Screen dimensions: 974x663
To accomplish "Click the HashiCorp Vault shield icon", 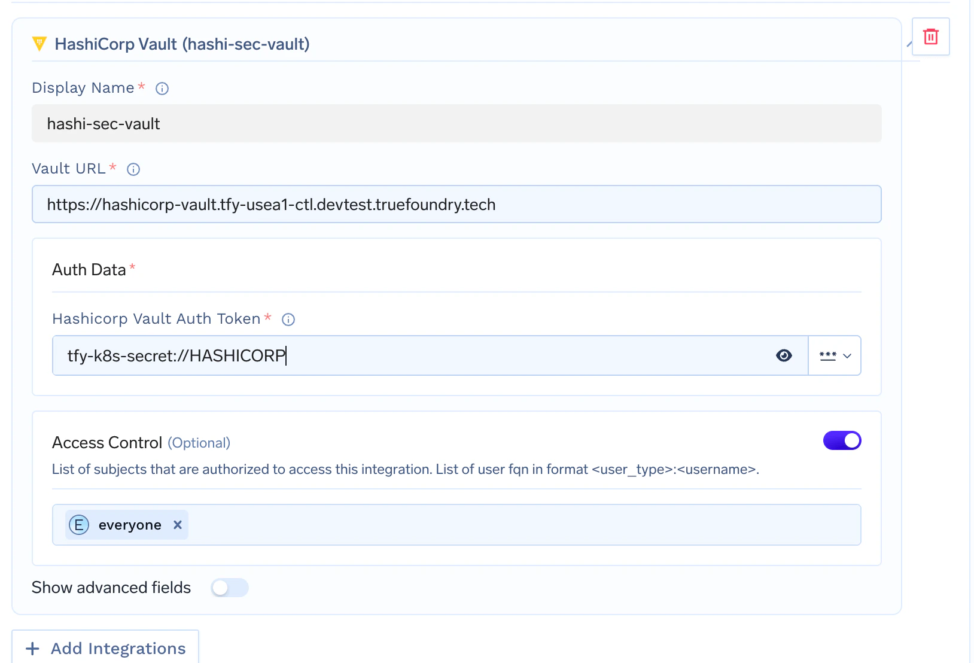I will coord(39,44).
